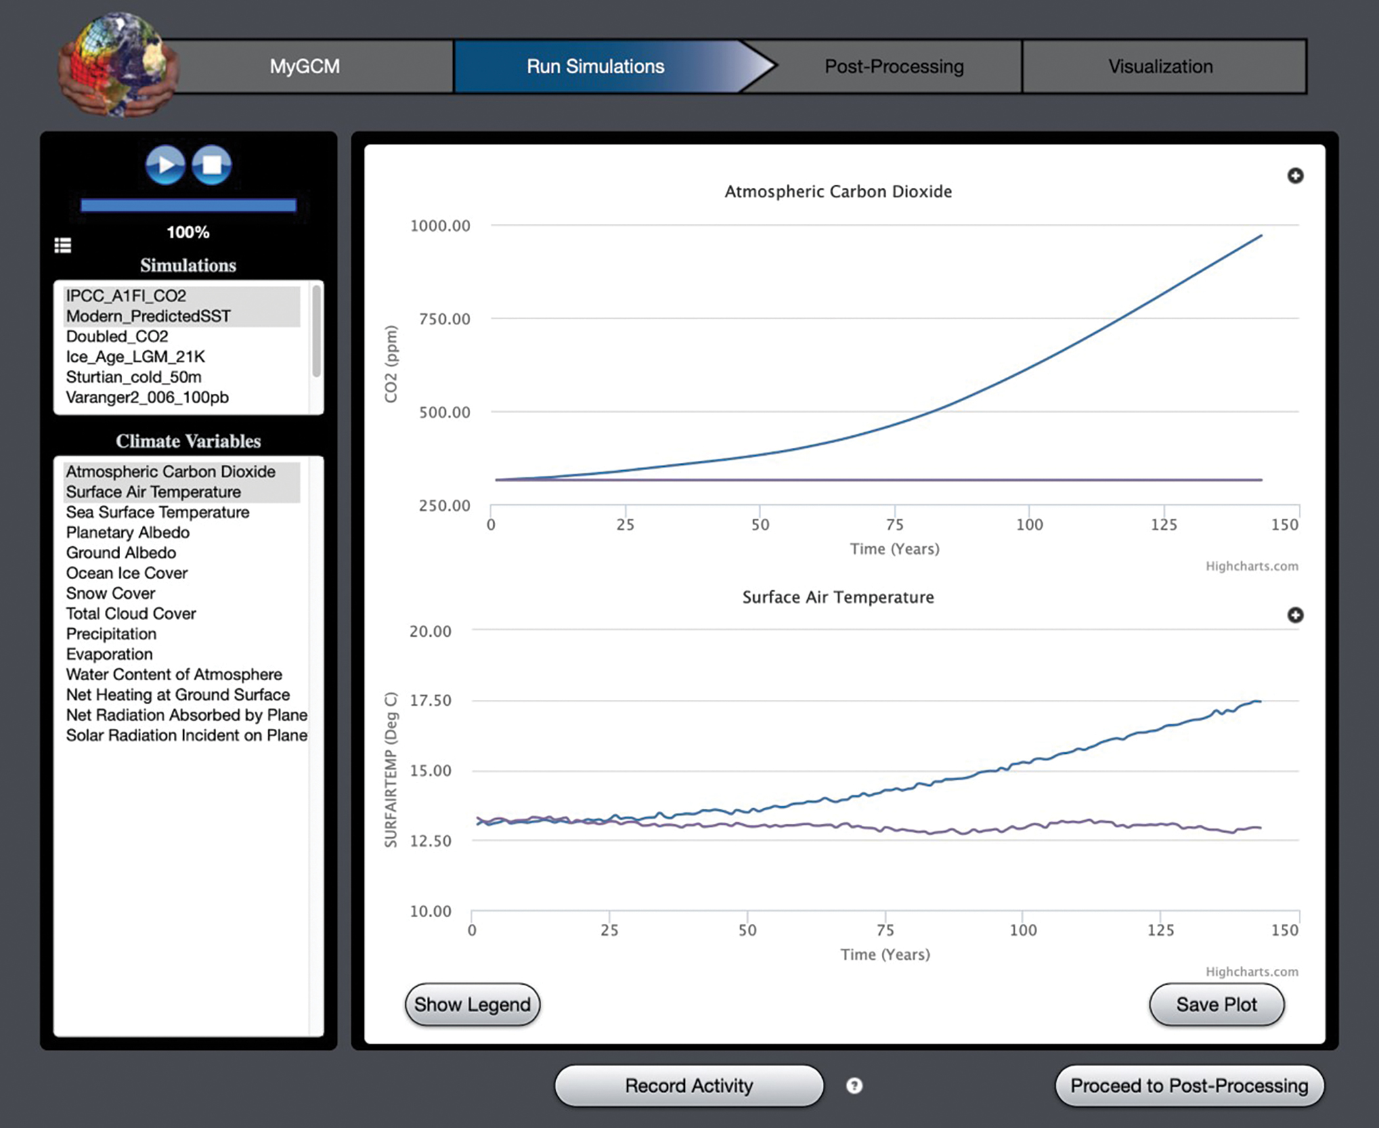The height and width of the screenshot is (1128, 1379).
Task: Click the Record Activity button
Action: point(689,1085)
